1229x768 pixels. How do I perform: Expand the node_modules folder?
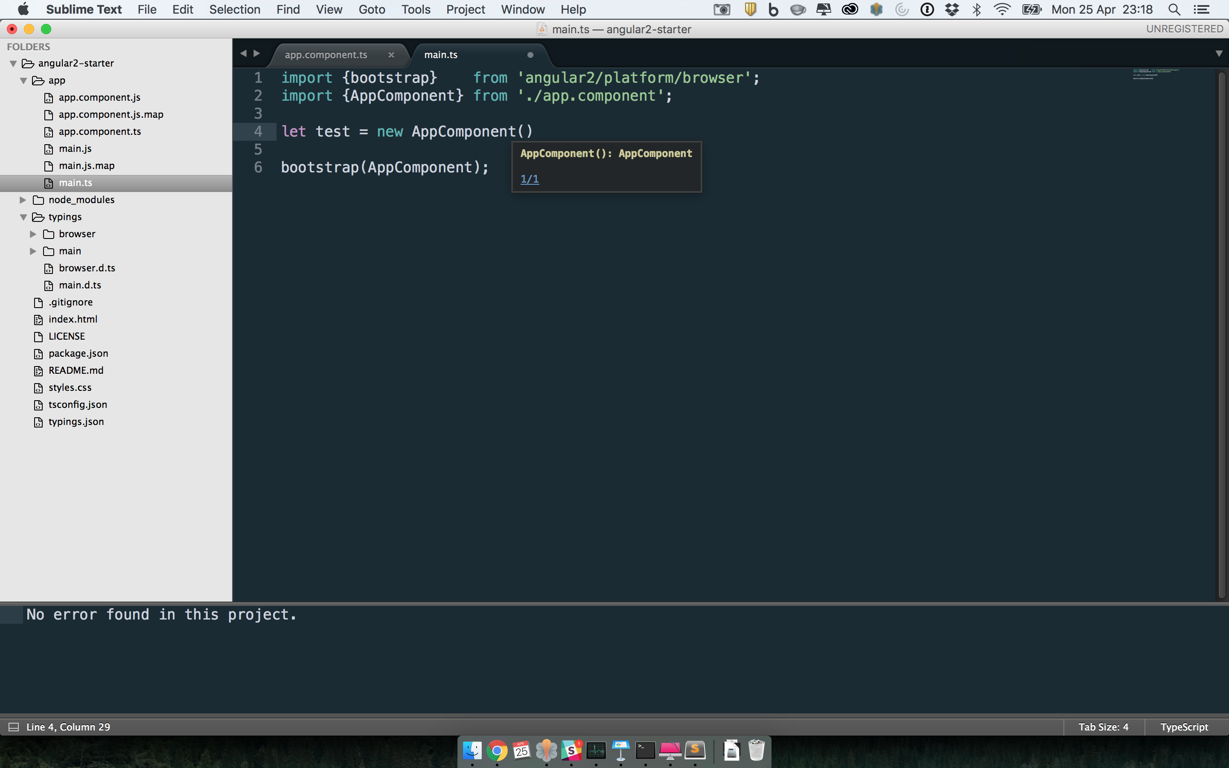pos(23,200)
